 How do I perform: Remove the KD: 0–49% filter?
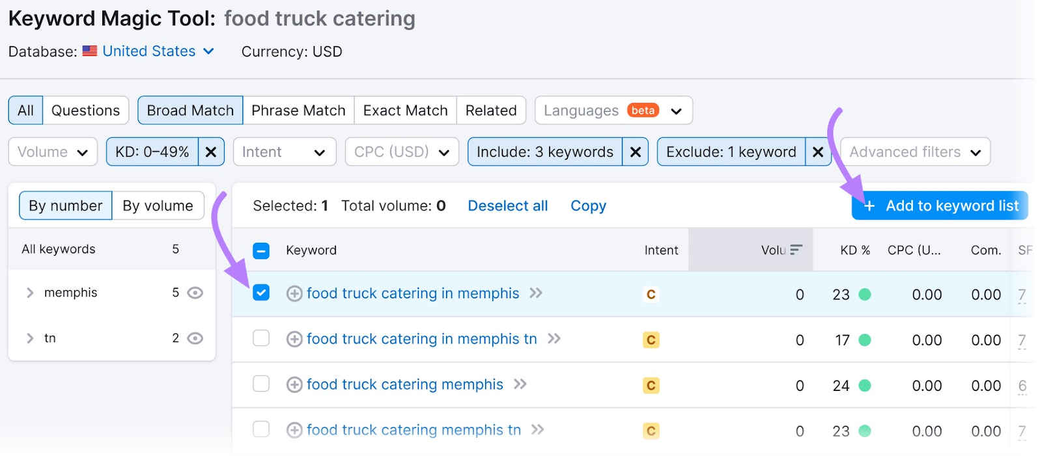(x=211, y=152)
